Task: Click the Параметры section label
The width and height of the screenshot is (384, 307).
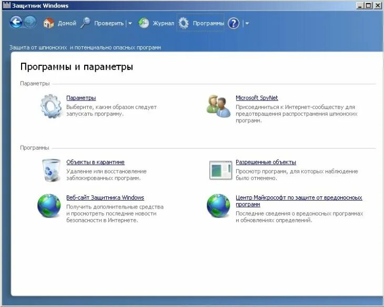Action: [x=35, y=84]
